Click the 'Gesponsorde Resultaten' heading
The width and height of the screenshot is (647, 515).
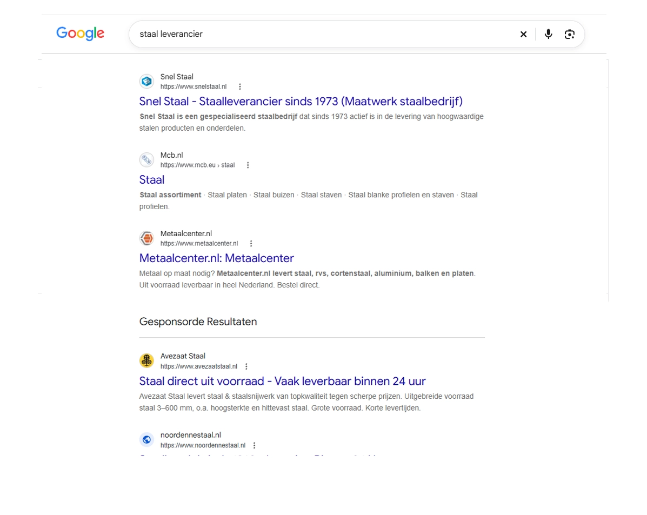[198, 322]
